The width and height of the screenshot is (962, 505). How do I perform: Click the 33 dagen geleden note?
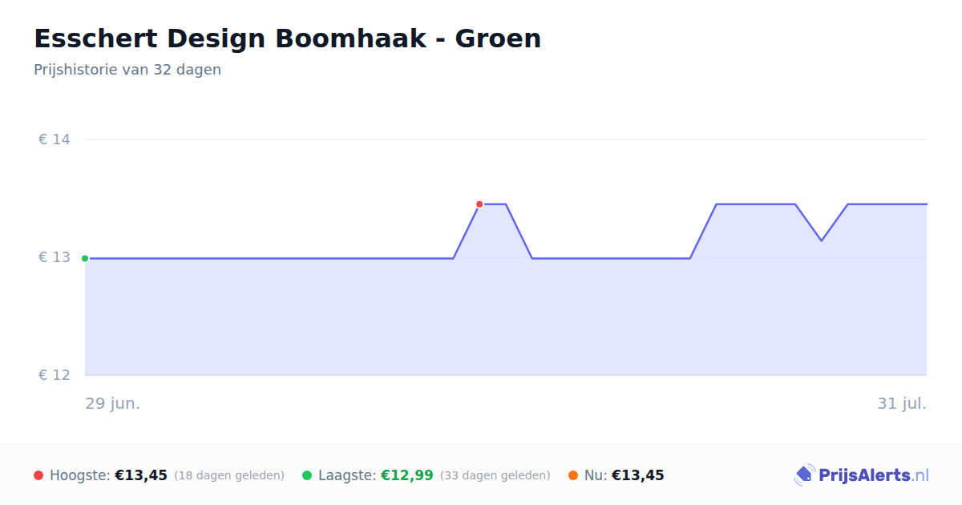495,475
